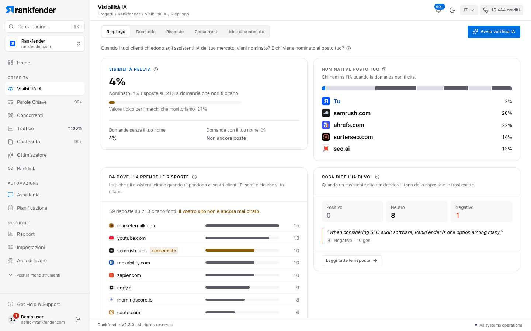Click the 4% visibility progress bar
The height and width of the screenshot is (331, 531).
[x=175, y=102]
